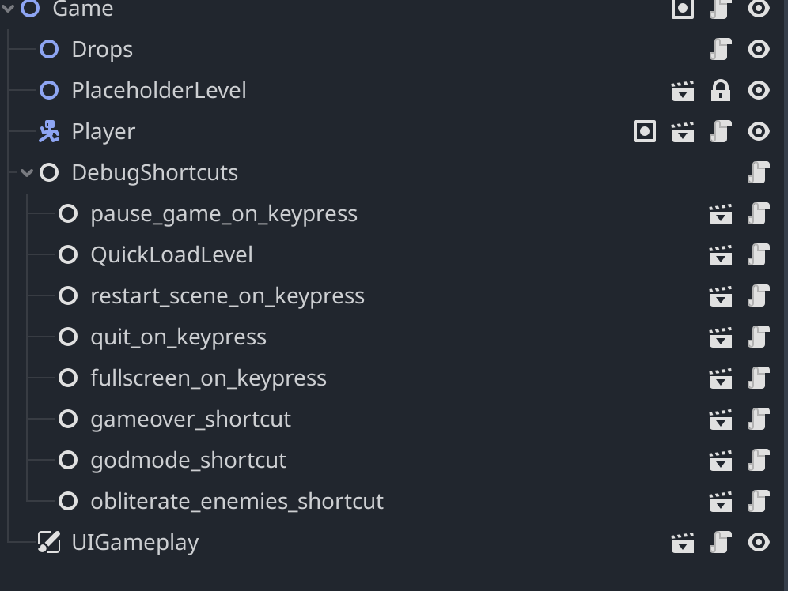Screen dimensions: 788x591
Task: Select the restart_scene_on_keypress node
Action: [x=227, y=295]
